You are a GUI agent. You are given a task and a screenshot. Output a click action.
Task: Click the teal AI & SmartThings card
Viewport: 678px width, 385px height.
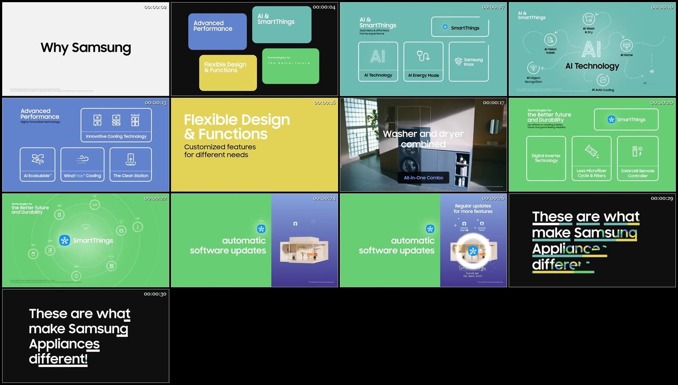282,25
